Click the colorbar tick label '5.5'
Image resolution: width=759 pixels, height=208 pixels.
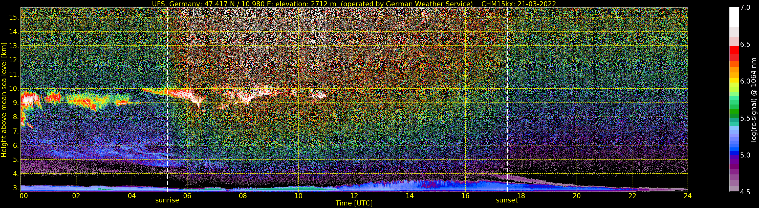point(745,118)
